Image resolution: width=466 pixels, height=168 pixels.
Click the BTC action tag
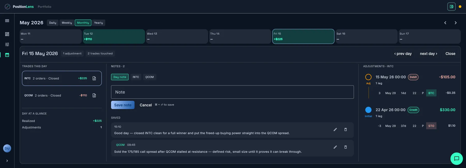[x=431, y=93]
